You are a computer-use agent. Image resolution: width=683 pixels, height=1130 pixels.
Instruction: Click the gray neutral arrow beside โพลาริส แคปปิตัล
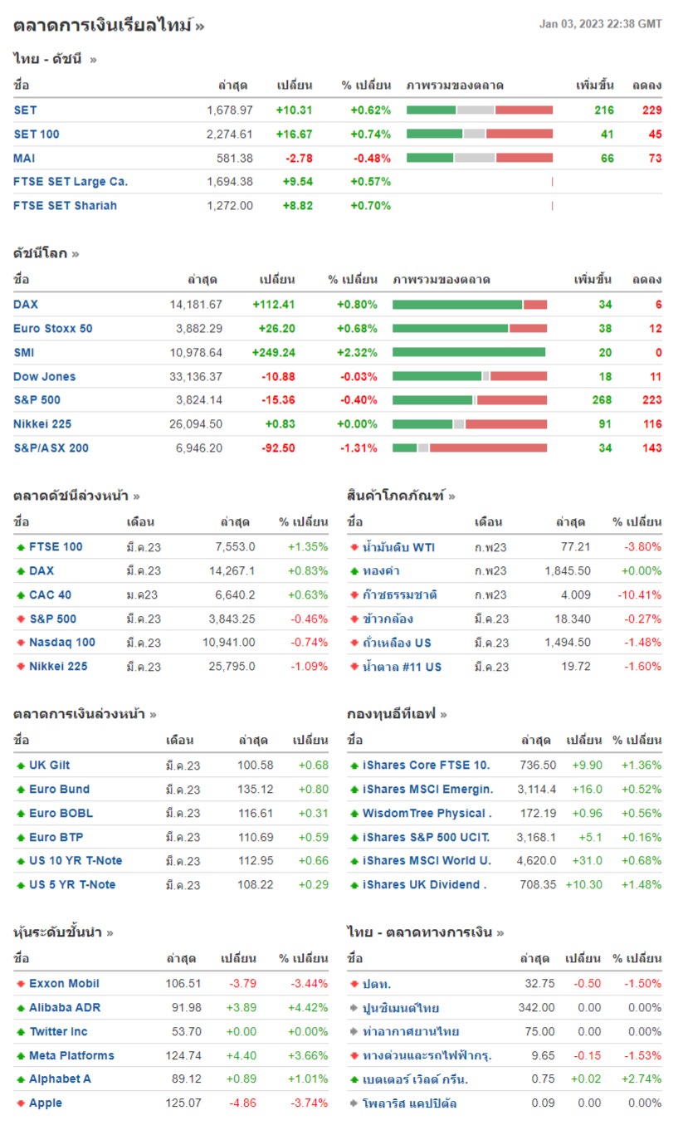(354, 1103)
